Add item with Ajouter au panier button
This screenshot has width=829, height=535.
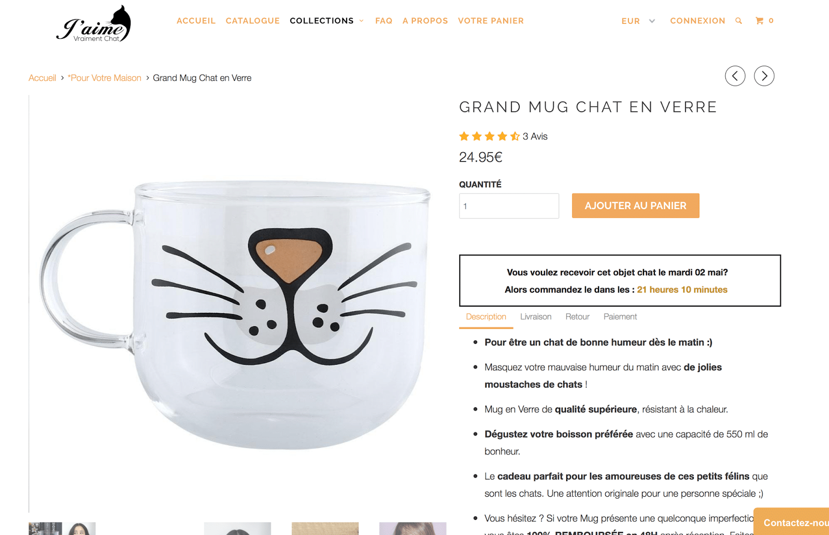636,206
